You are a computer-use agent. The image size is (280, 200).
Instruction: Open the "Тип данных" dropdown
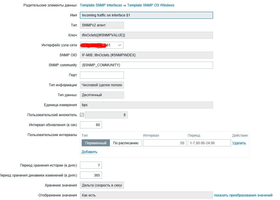(102, 95)
